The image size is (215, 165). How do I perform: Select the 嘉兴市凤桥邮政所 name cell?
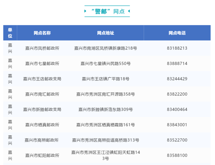coord(42,48)
